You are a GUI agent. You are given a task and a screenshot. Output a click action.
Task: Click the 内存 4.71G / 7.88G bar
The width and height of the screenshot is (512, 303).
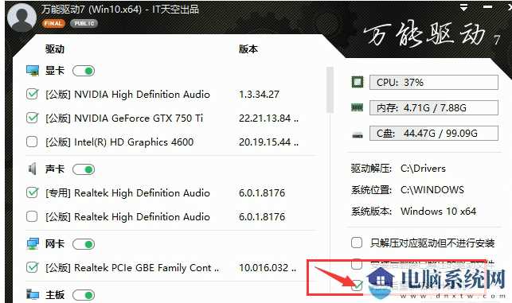434,107
